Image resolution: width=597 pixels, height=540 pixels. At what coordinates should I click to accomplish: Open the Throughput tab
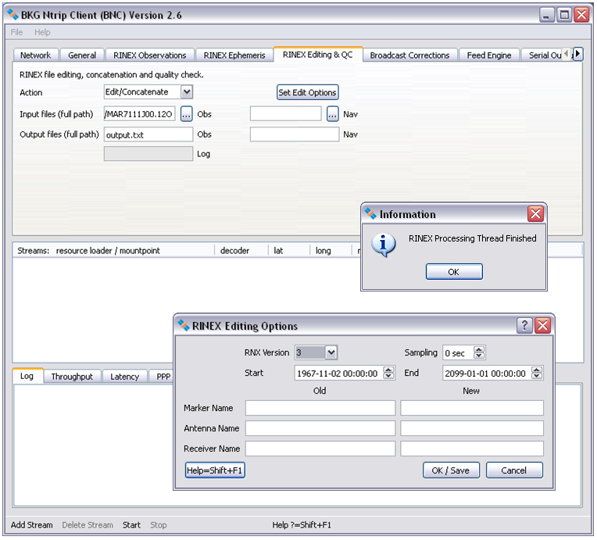(x=72, y=377)
